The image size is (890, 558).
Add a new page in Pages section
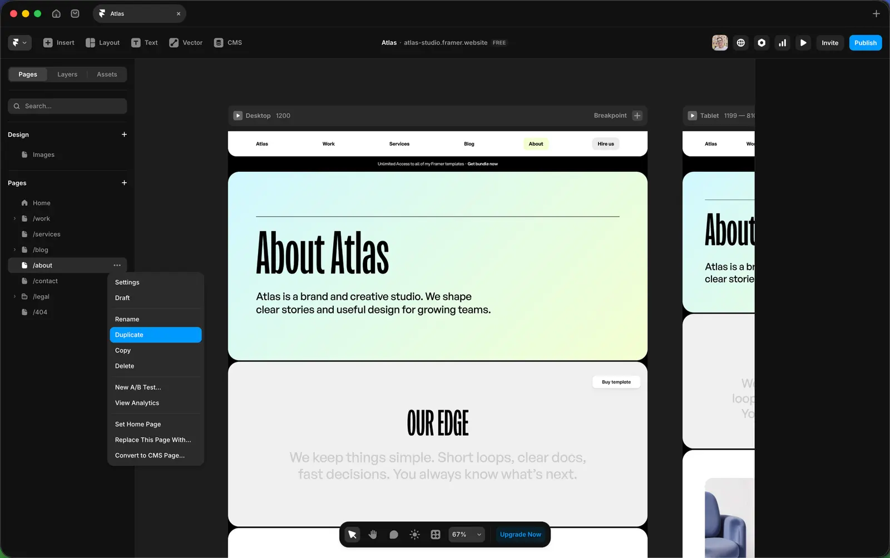124,183
